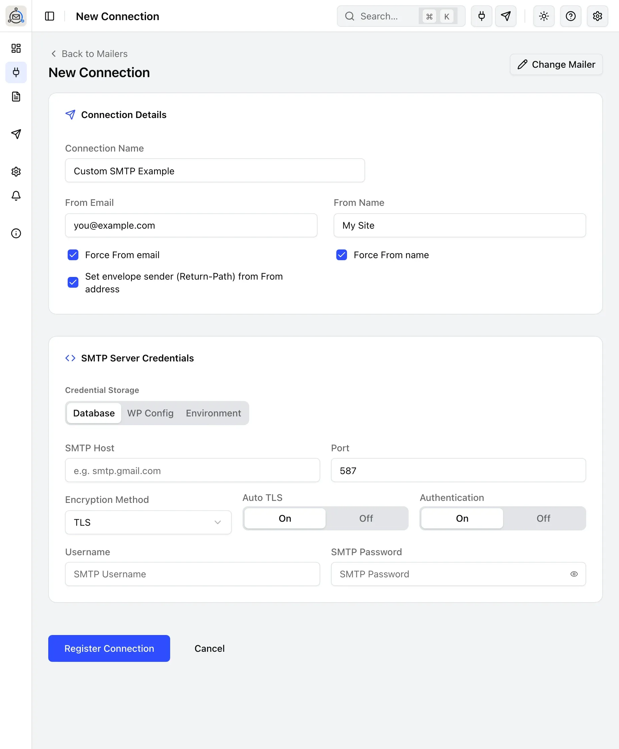Click the SMTP Password input field

point(458,574)
